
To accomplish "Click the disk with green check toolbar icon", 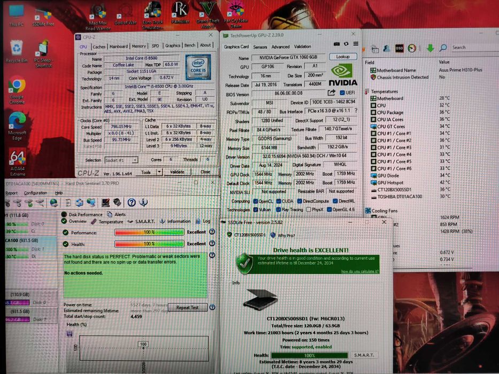I will pyautogui.click(x=29, y=202).
